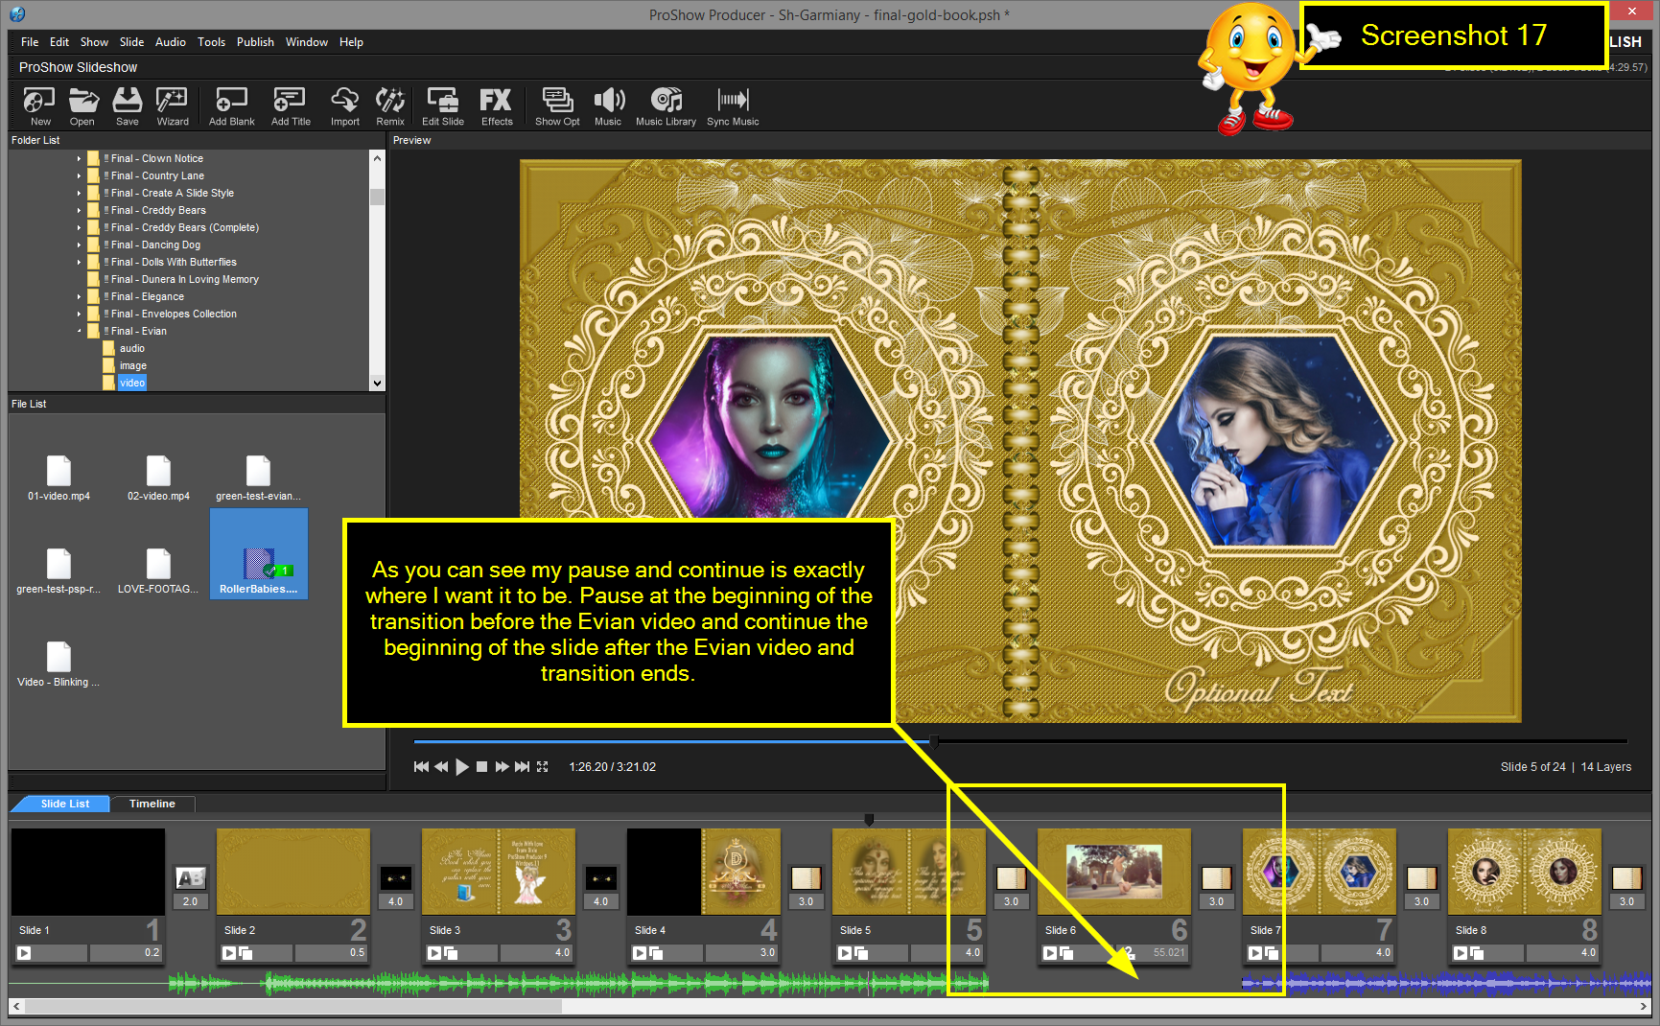Click the transition icon after Slide 4
Viewport: 1660px width, 1026px height.
pos(806,877)
